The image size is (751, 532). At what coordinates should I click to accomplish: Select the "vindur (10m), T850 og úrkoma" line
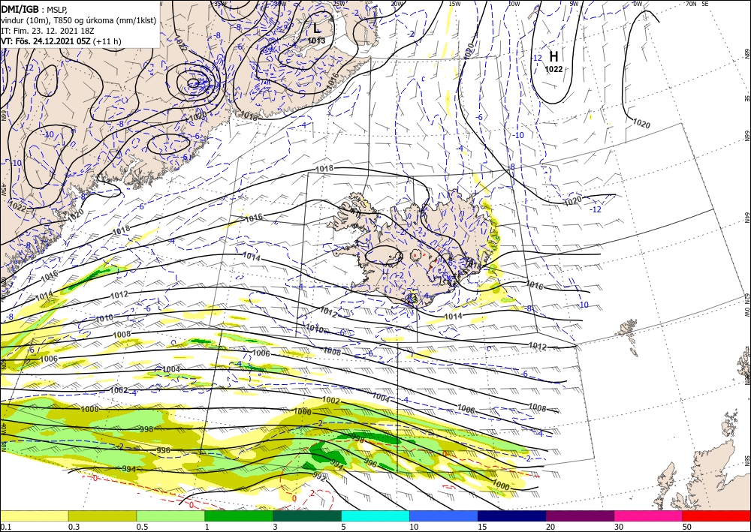(x=79, y=20)
